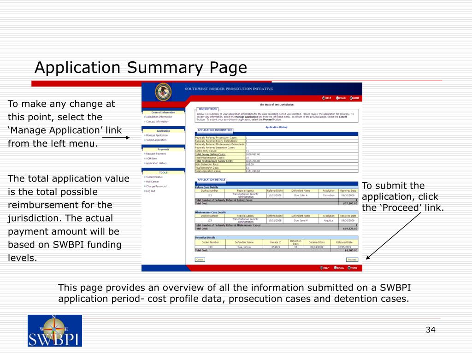Click the Proceed button
472x354 pixels.
352,260
